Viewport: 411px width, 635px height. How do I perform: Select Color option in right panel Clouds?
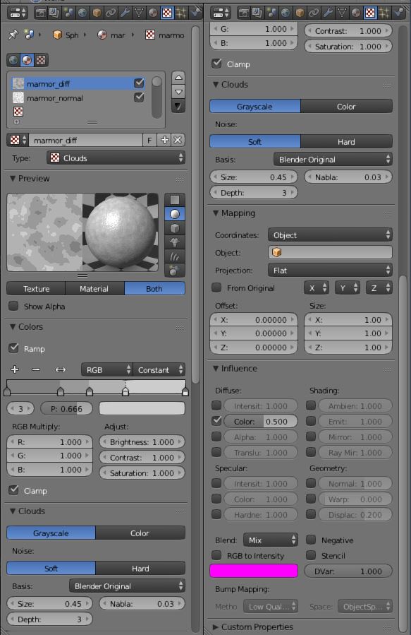coord(346,107)
